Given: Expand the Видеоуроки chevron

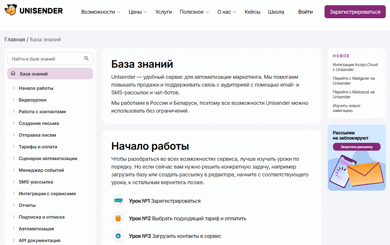Looking at the screenshot, I should [14, 100].
